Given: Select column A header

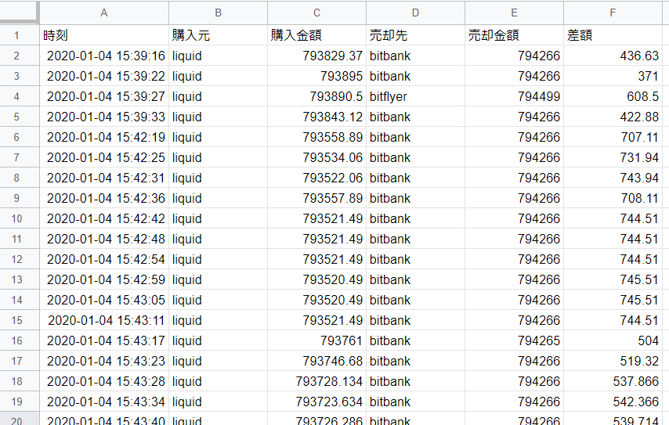Looking at the screenshot, I should pos(104,13).
